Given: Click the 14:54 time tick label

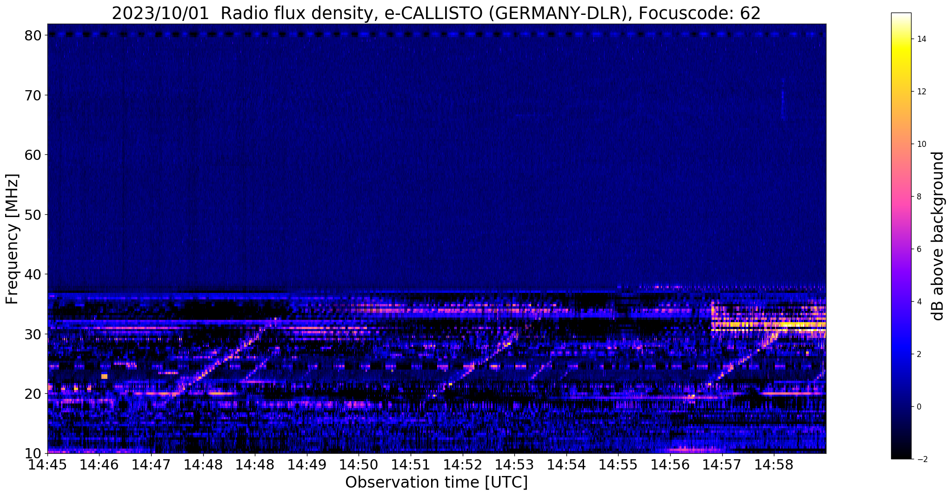Looking at the screenshot, I should [x=566, y=465].
